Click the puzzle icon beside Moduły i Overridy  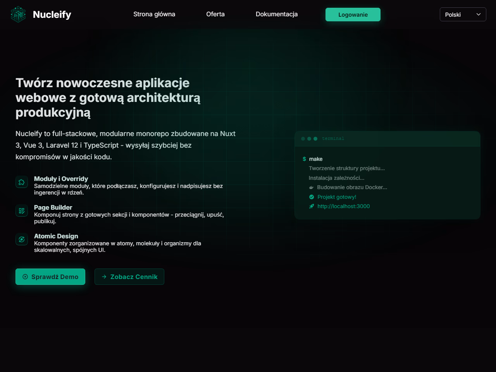tap(22, 182)
